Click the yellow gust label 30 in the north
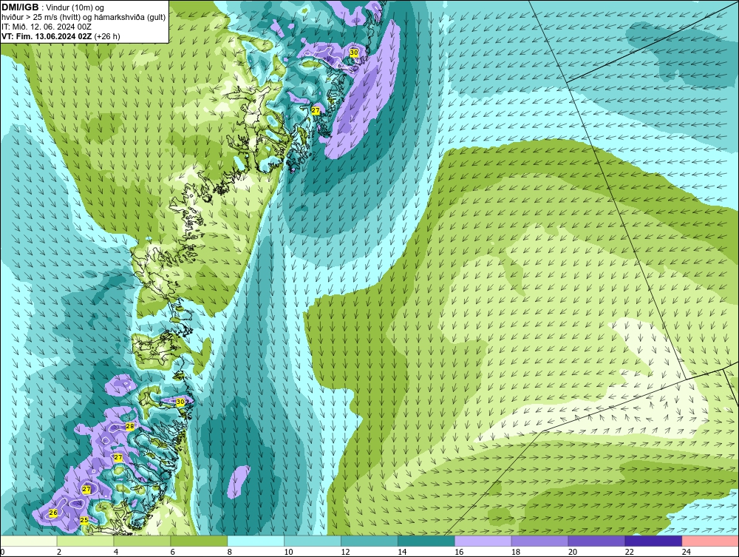This screenshot has width=739, height=557. (354, 53)
